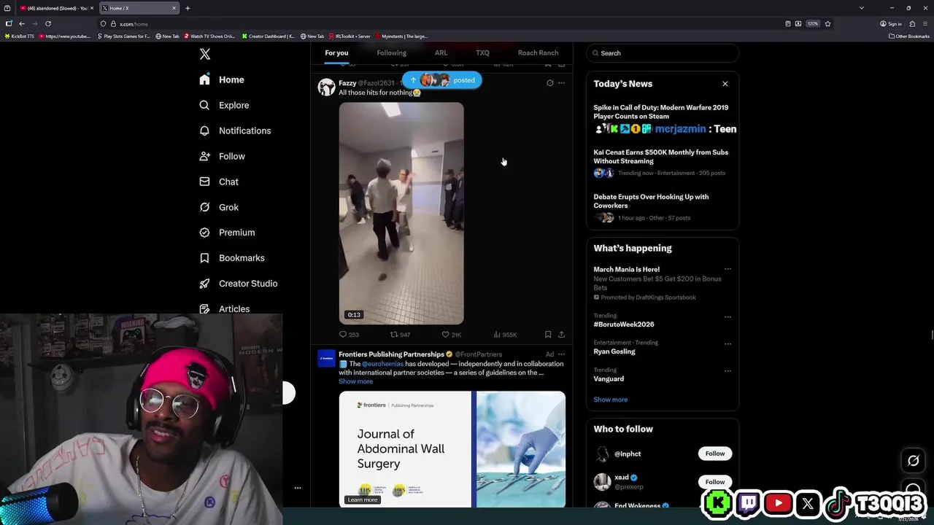The image size is (934, 525).
Task: Open replies on Fazzy's post (253)
Action: pos(349,335)
